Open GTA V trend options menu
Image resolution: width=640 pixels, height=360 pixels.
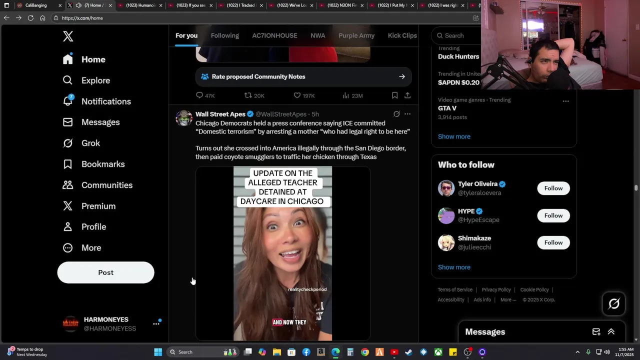[565, 101]
